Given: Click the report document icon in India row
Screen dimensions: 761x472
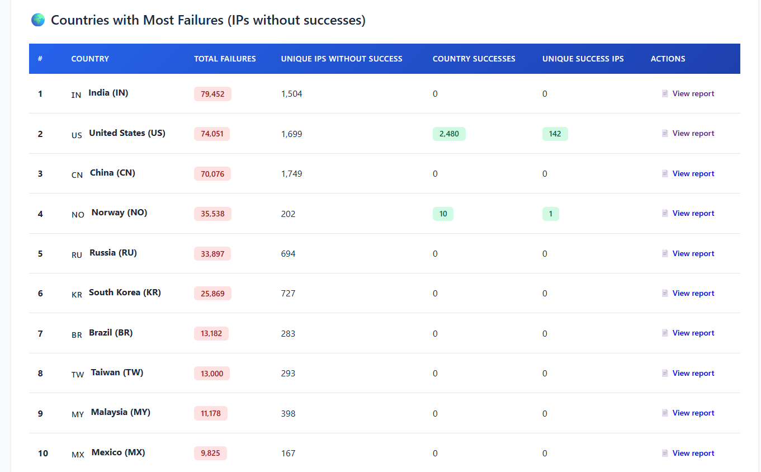Looking at the screenshot, I should point(665,94).
